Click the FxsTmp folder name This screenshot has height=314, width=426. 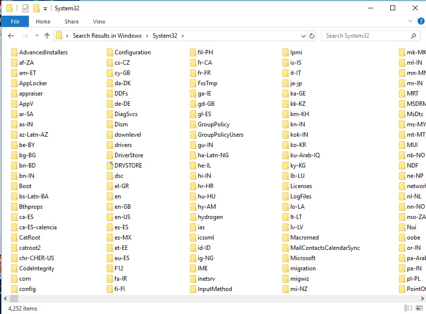(x=208, y=83)
